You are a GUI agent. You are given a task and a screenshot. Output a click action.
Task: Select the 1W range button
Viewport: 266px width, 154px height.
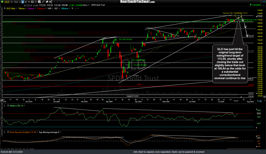[x=24, y=149]
